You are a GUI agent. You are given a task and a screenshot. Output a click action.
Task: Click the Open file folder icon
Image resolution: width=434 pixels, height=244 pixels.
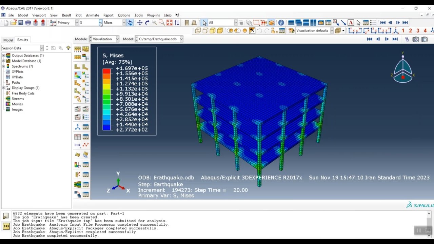click(x=13, y=23)
